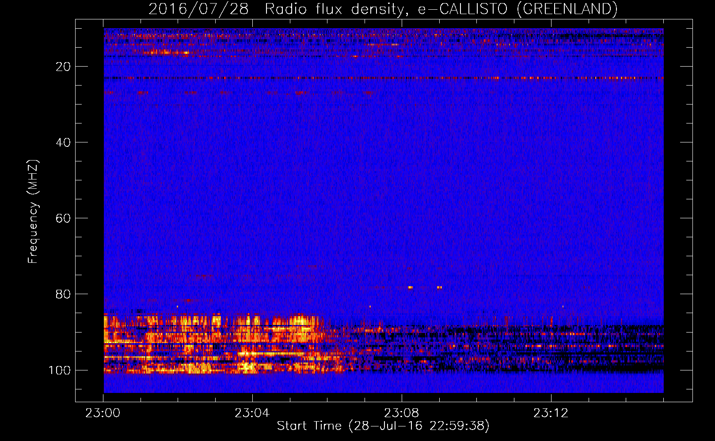Click the '23:04' time tick label
Image resolution: width=715 pixels, height=441 pixels.
pyautogui.click(x=252, y=413)
